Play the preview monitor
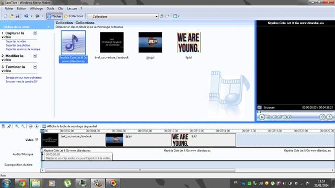The width and height of the screenshot is (335, 188). (x=262, y=117)
